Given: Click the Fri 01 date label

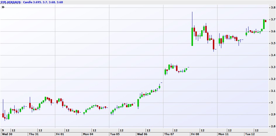Looking at the screenshot, I should click(60, 134).
